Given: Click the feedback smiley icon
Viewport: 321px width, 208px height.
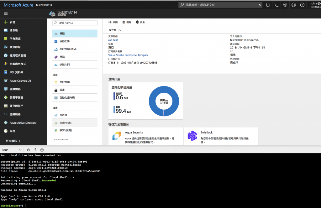Looking at the screenshot, I should pyautogui.click(x=293, y=5).
